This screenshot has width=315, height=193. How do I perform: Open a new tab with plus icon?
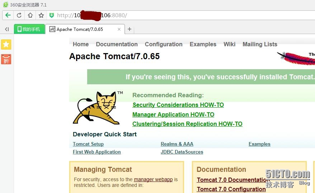pyautogui.click(x=130, y=29)
